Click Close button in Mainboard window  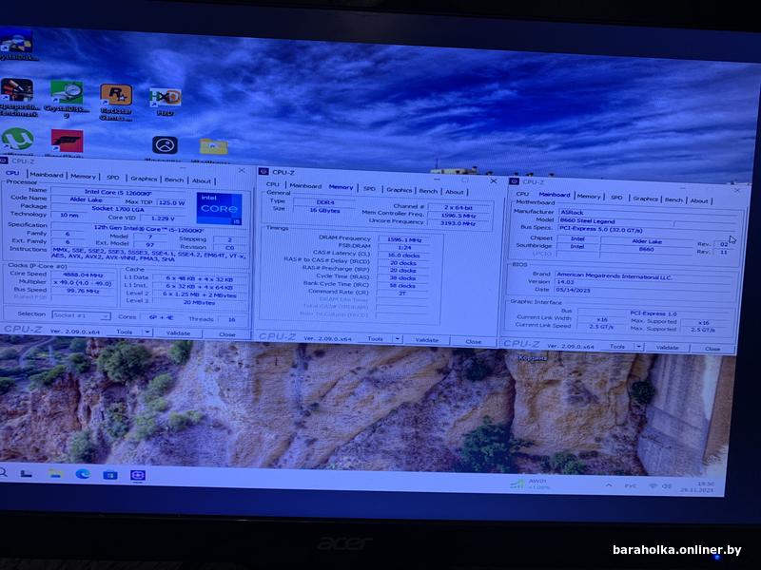[712, 349]
